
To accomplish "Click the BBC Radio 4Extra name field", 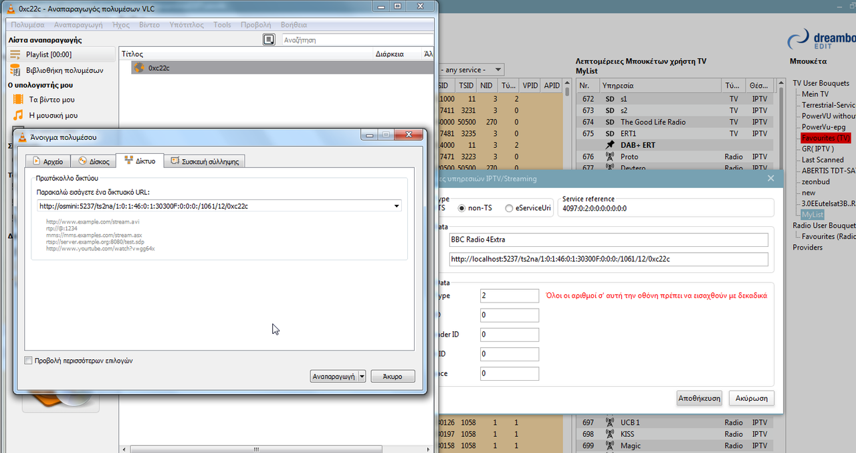I will coord(609,240).
